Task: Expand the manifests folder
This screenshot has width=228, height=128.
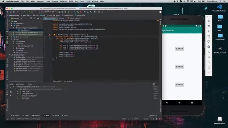Action: click(12, 23)
